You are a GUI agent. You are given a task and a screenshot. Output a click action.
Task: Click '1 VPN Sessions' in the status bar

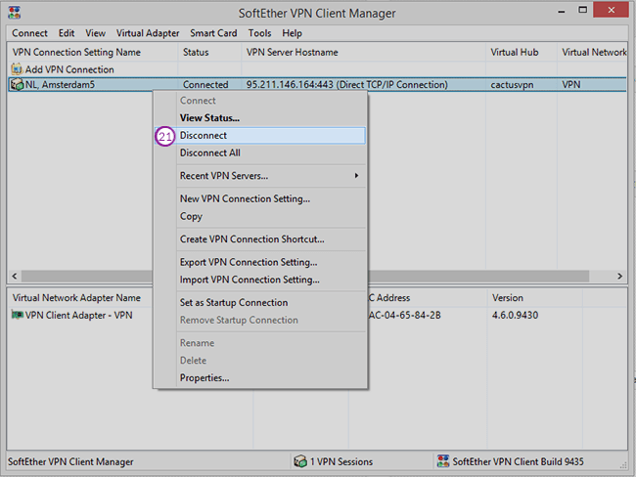click(341, 461)
